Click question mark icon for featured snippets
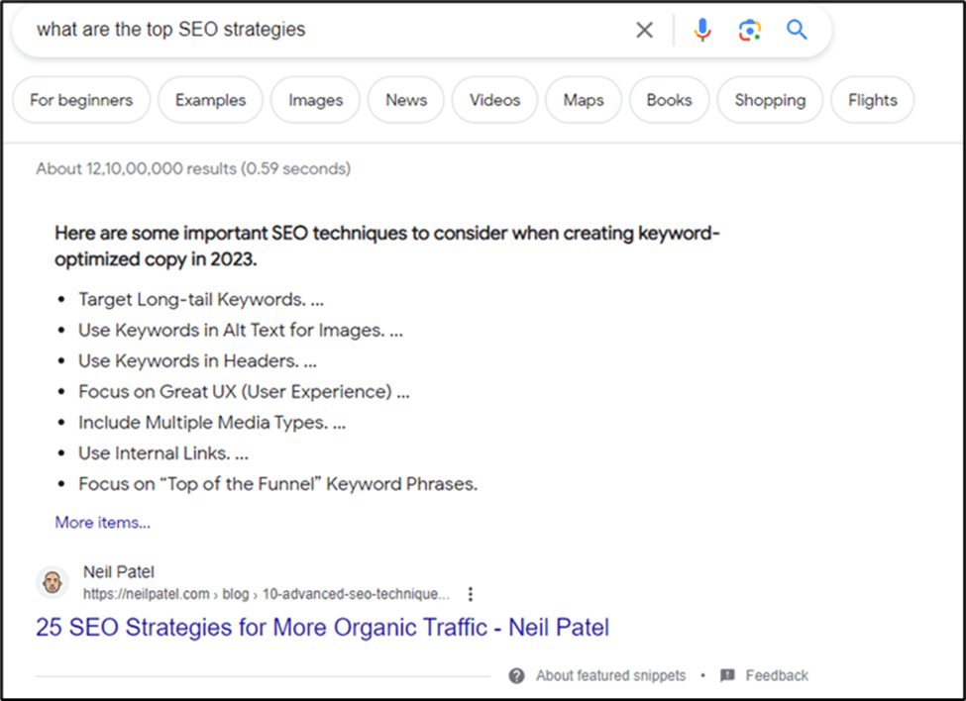 (x=516, y=675)
